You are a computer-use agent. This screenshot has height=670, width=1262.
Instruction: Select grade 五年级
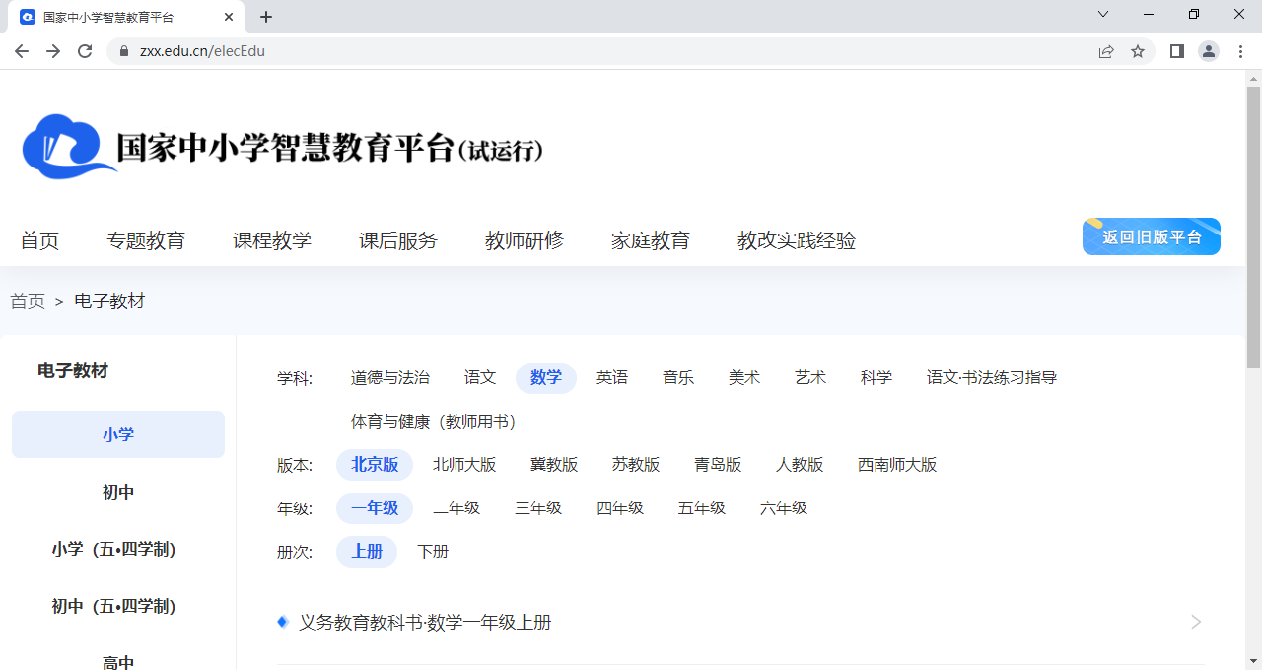coord(702,508)
